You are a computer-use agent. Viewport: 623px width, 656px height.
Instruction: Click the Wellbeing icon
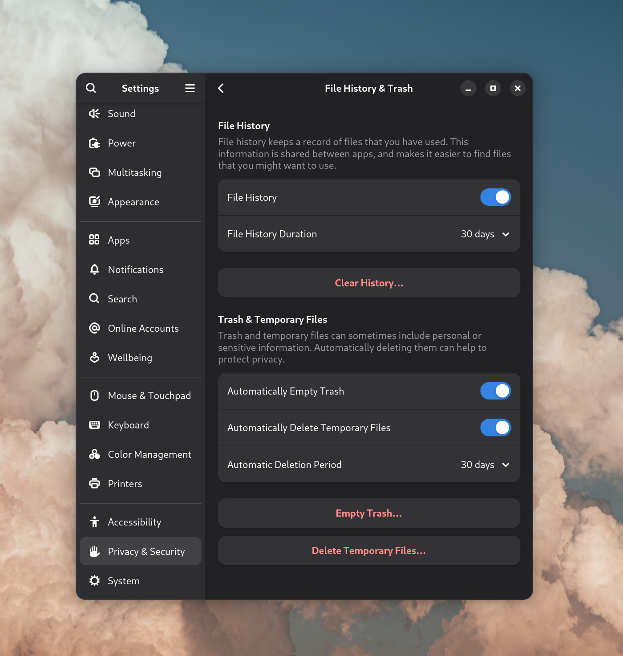tap(94, 357)
